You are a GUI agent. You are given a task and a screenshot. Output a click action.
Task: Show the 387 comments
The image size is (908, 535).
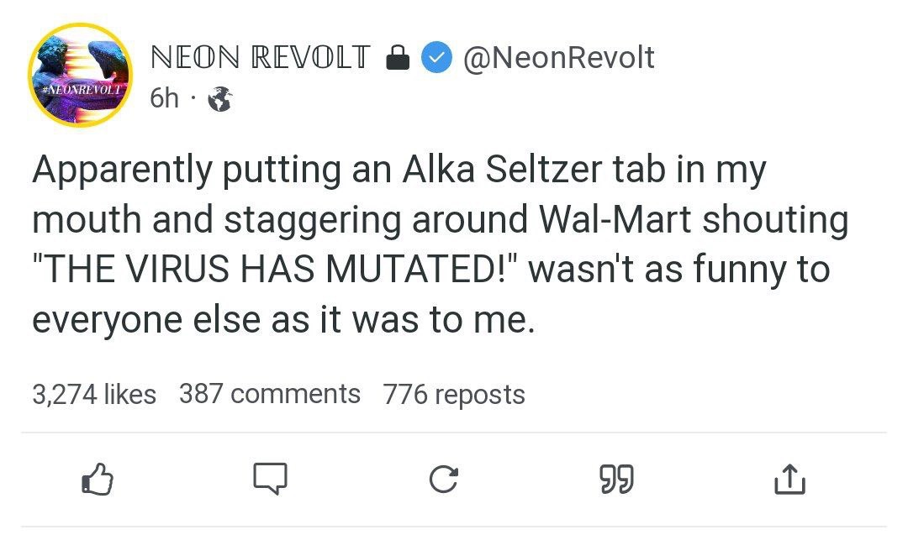269,394
